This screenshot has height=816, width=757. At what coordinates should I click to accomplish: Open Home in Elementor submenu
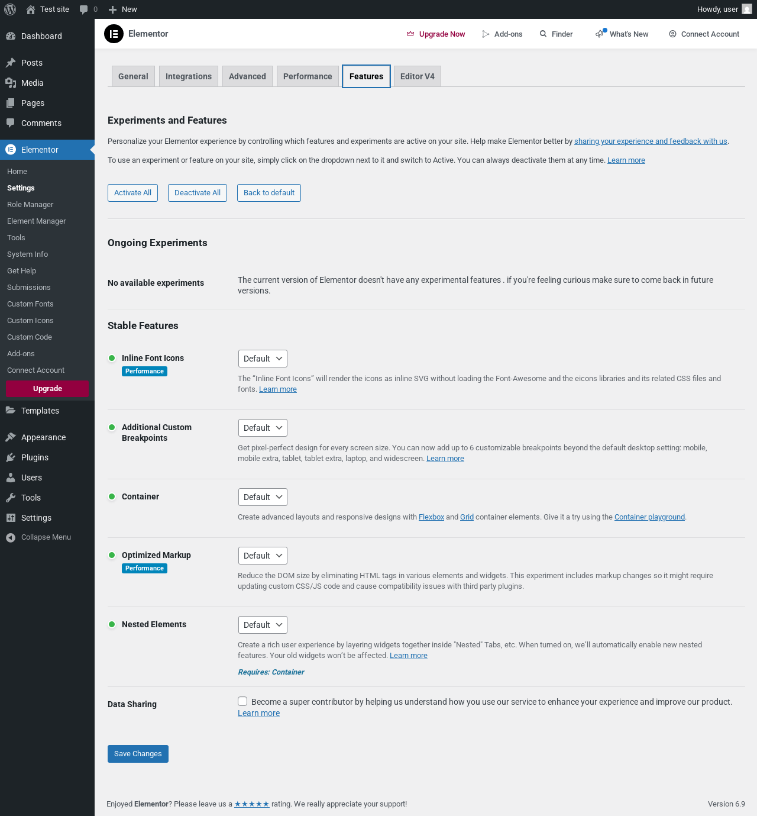click(x=17, y=172)
